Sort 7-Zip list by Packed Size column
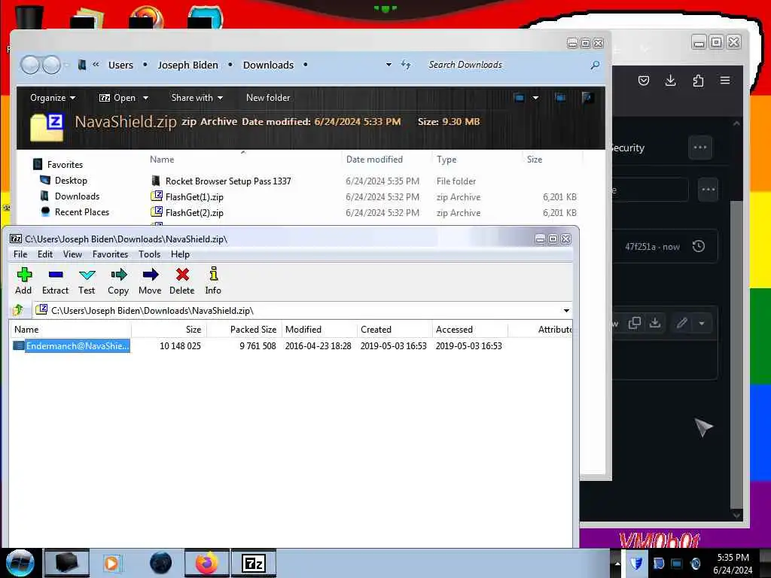Image resolution: width=771 pixels, height=578 pixels. (x=245, y=330)
